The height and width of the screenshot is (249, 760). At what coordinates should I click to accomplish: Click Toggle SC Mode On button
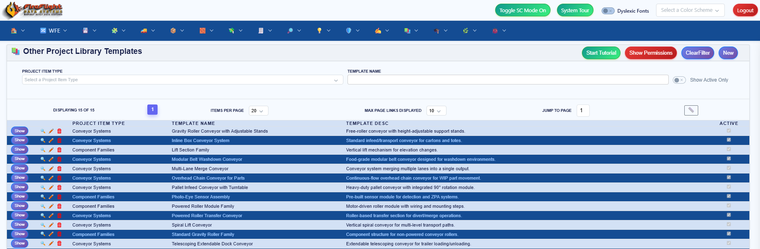[523, 10]
